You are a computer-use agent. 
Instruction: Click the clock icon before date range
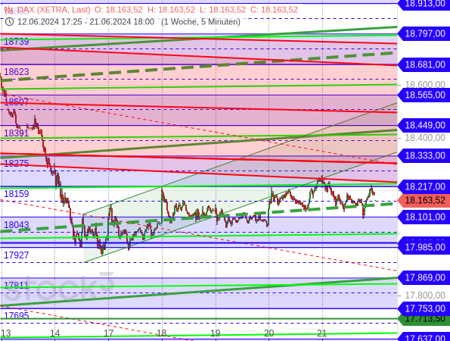(9, 22)
